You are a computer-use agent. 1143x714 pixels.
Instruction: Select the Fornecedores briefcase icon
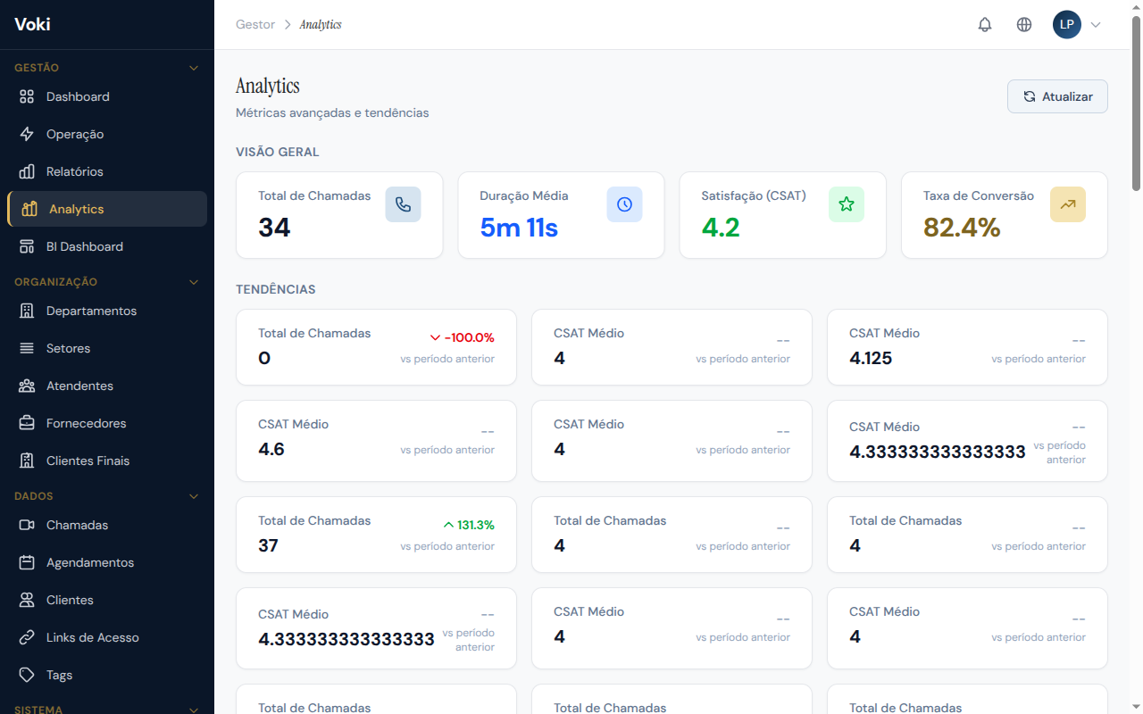click(28, 423)
